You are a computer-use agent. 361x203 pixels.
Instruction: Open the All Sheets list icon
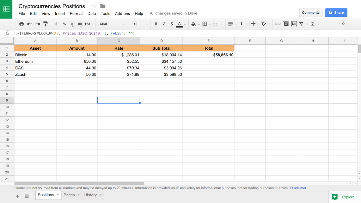coord(27,196)
